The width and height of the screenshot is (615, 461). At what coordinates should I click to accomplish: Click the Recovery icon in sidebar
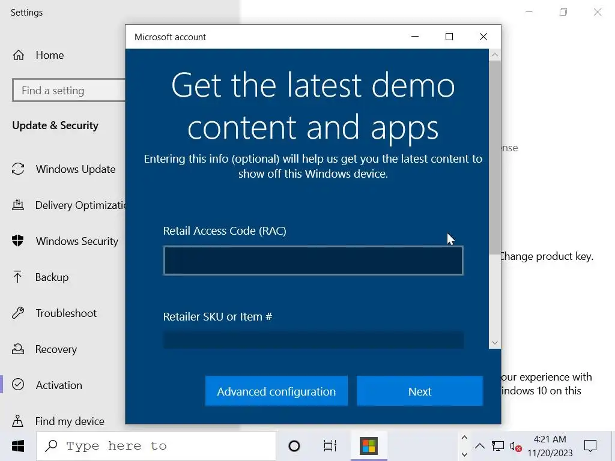18,349
